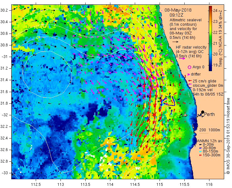Image resolution: width=232 pixels, height=188 pixels.
Task: Click the cyan 80-150m ANMN marker
Action: coord(201,151)
